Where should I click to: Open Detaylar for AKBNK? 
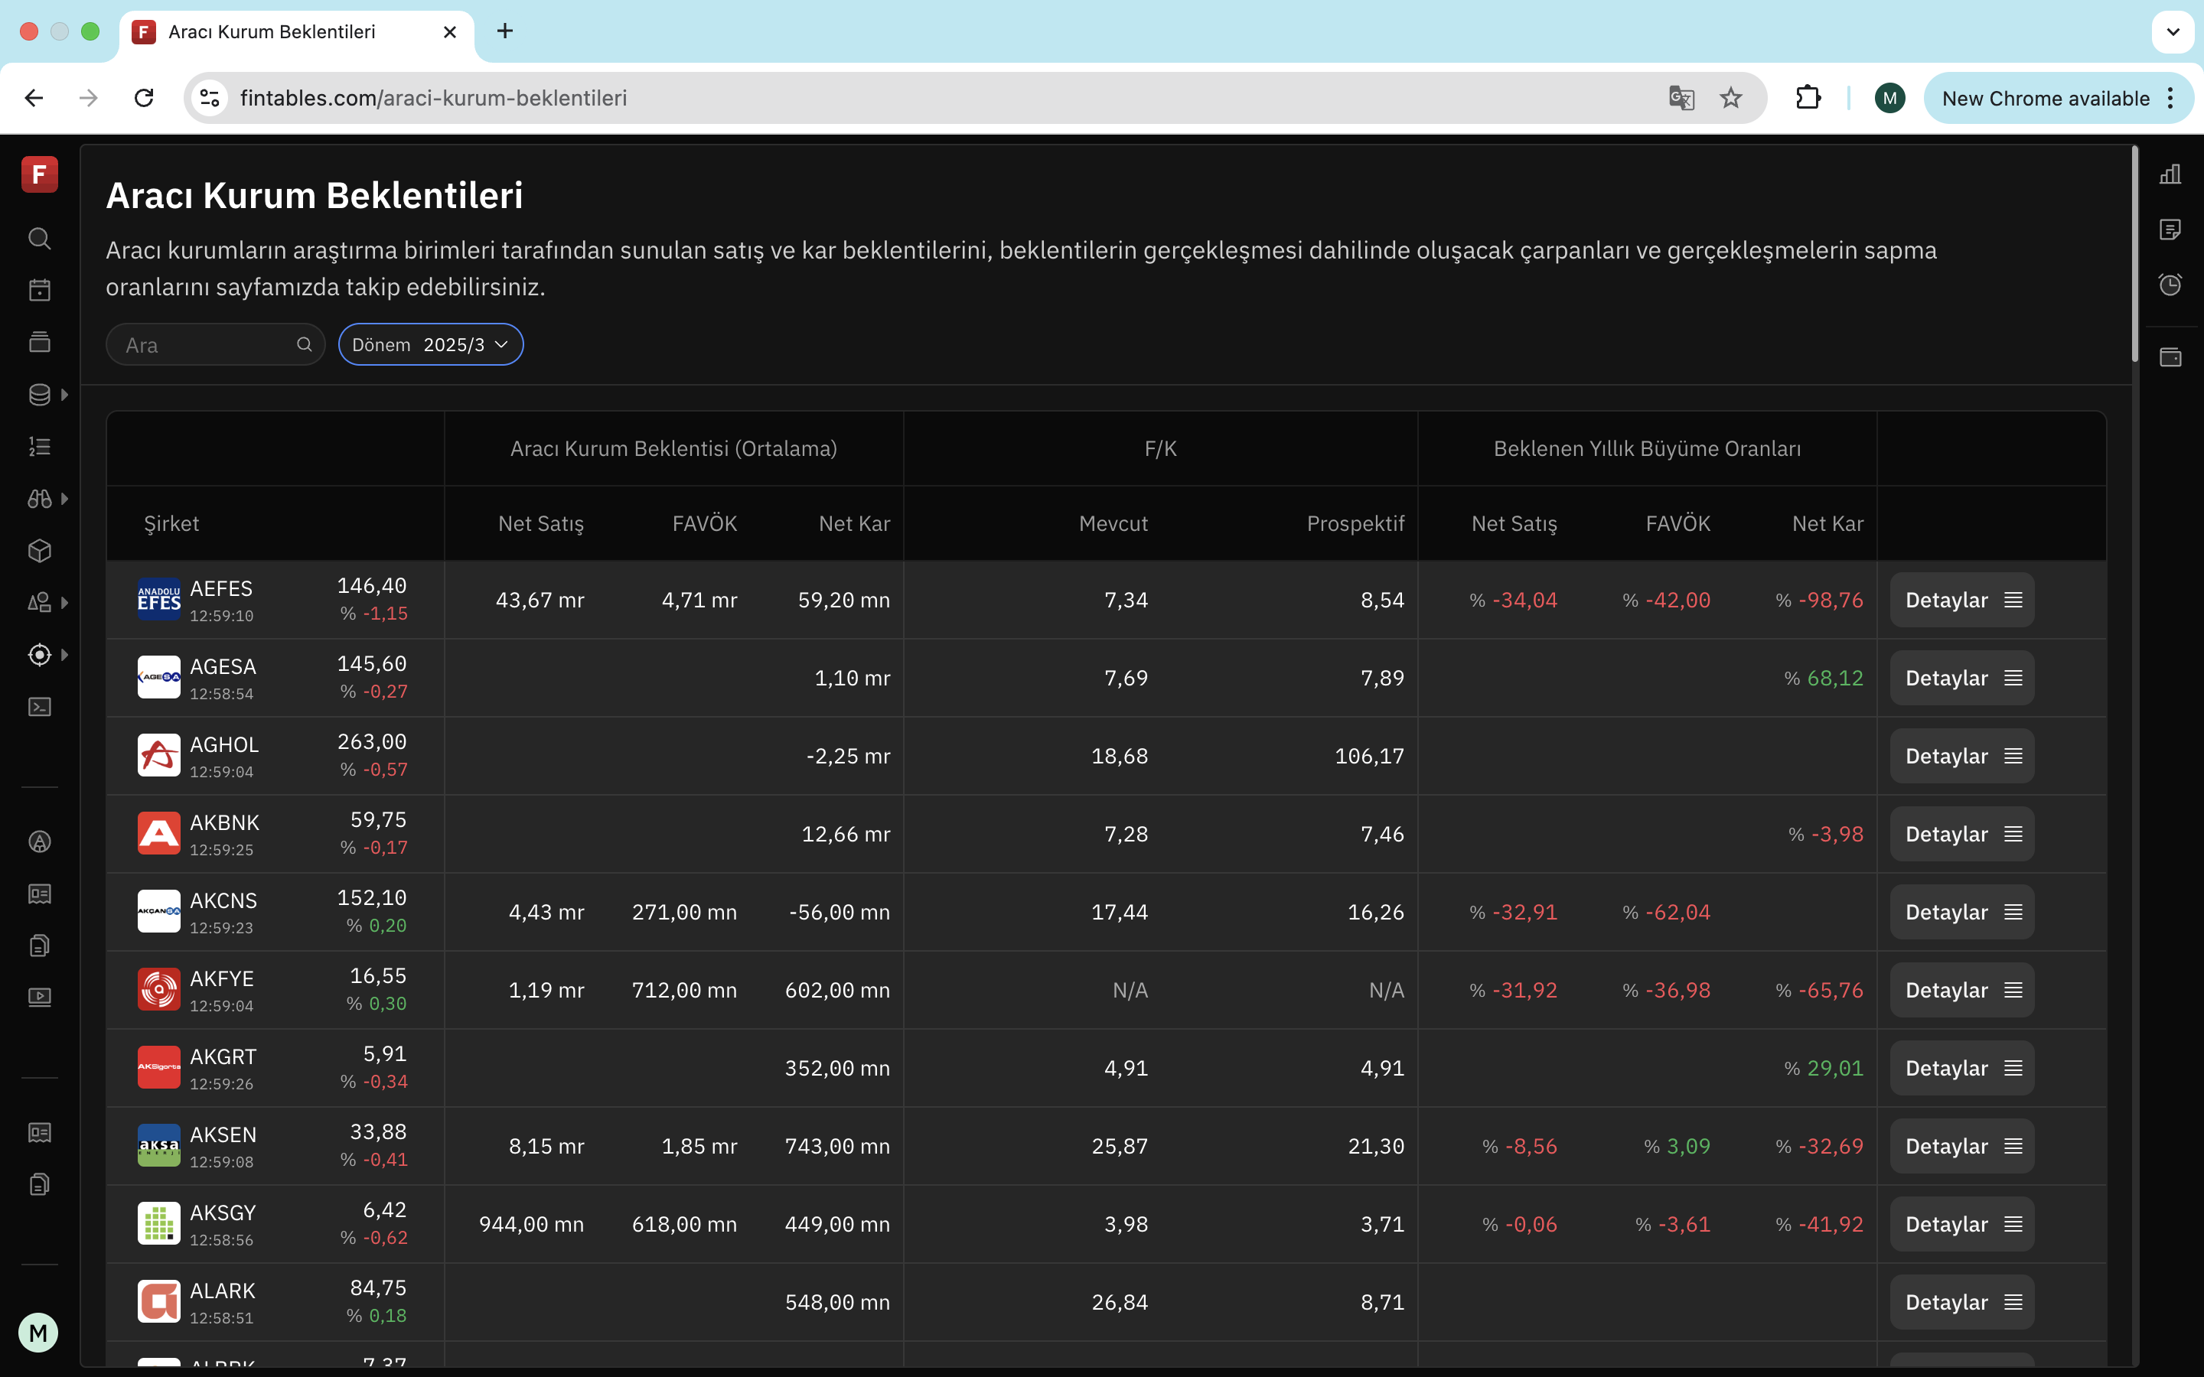1961,834
